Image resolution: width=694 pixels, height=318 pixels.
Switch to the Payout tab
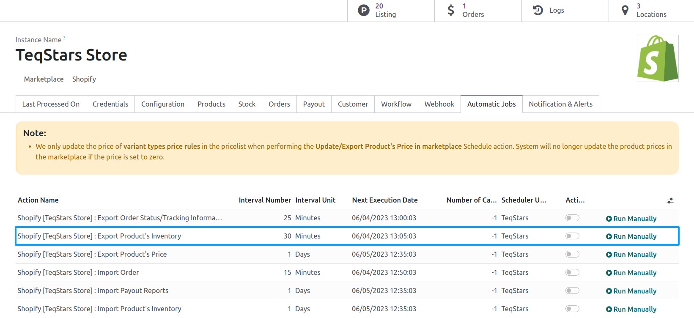[314, 104]
